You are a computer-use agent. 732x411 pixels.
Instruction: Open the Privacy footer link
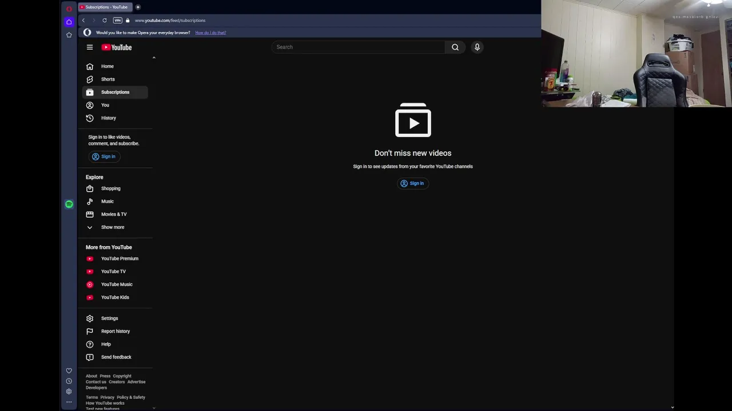[x=108, y=397]
